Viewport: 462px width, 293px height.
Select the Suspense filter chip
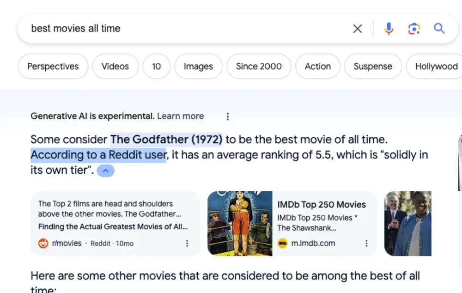(373, 67)
